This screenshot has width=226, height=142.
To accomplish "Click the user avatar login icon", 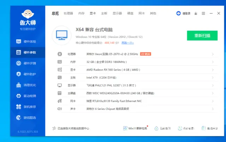I will tap(178, 13).
